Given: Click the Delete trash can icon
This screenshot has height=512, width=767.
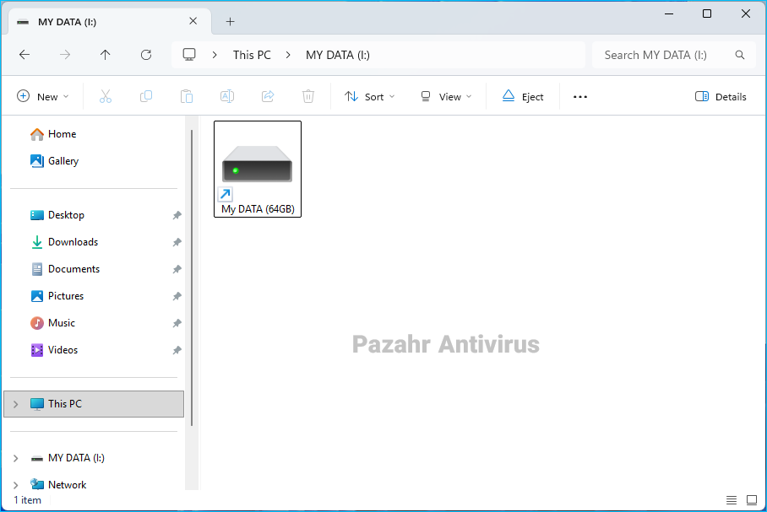Looking at the screenshot, I should (308, 96).
